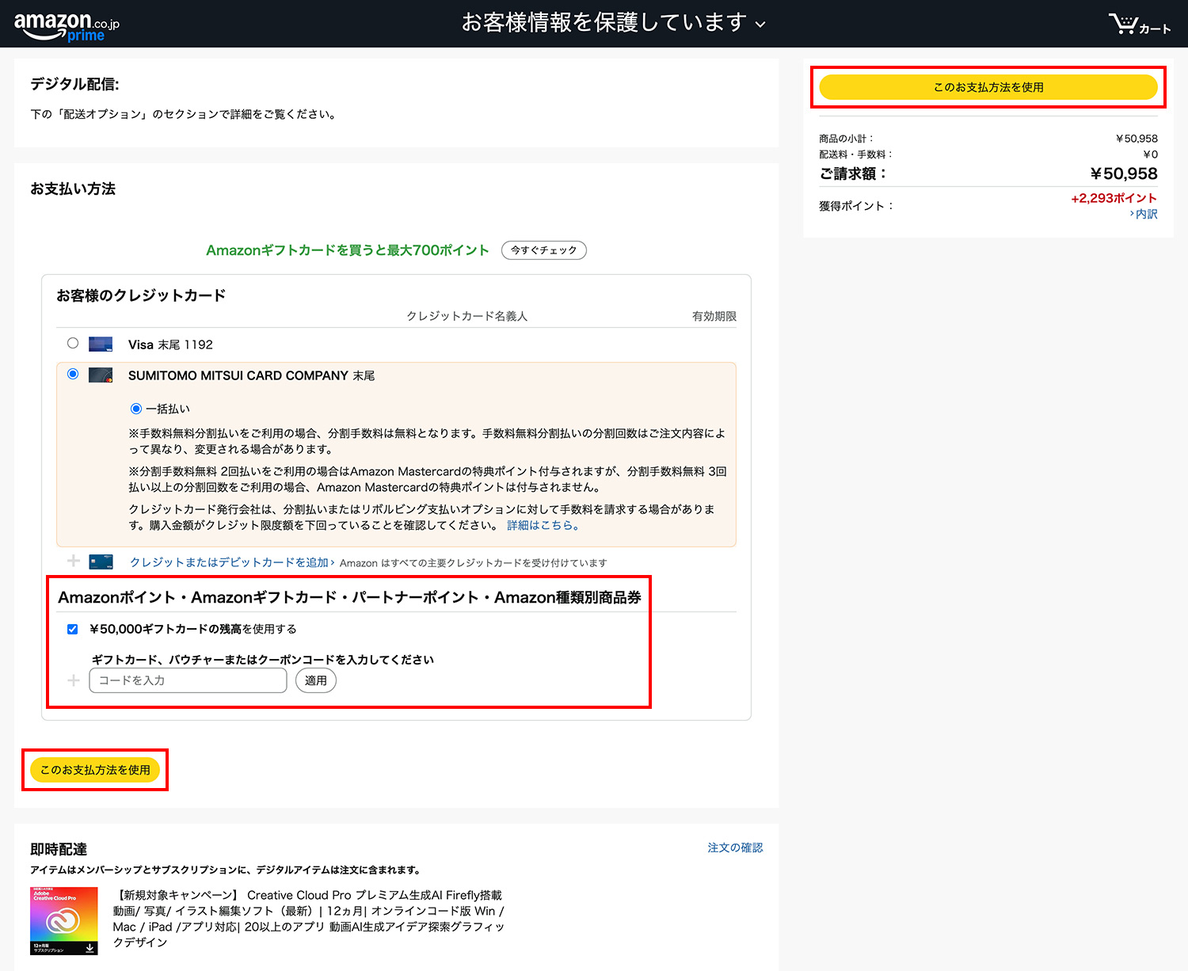Click the plus icon next to add-card link
Viewport: 1188px width, 971px height.
click(x=73, y=562)
